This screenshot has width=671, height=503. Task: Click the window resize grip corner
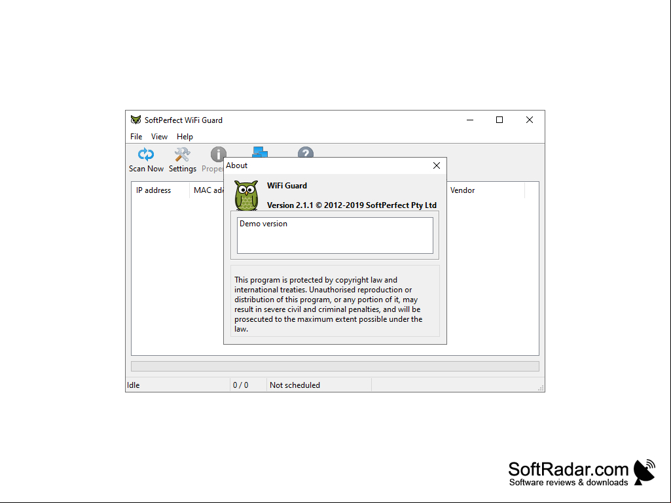541,388
